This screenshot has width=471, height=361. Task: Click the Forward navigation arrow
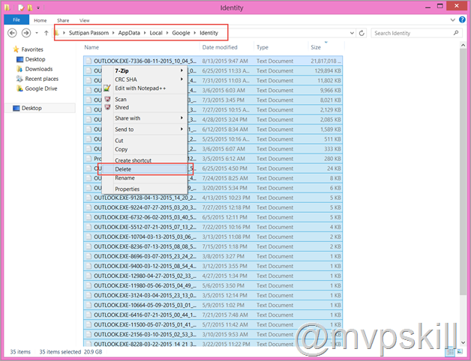pyautogui.click(x=26, y=33)
